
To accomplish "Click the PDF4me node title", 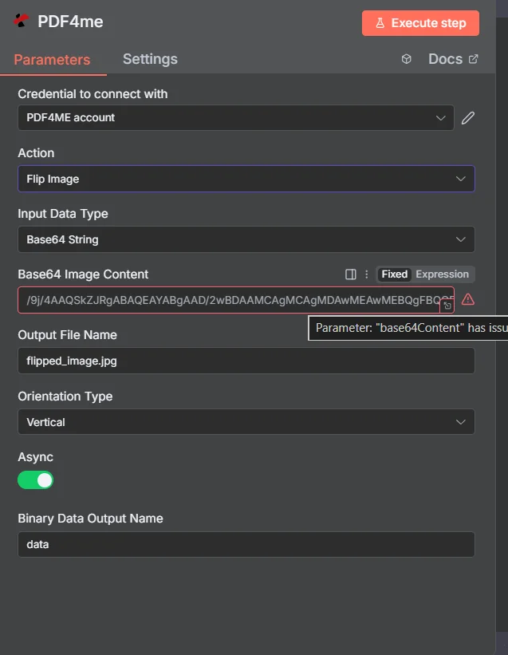I will pyautogui.click(x=70, y=22).
